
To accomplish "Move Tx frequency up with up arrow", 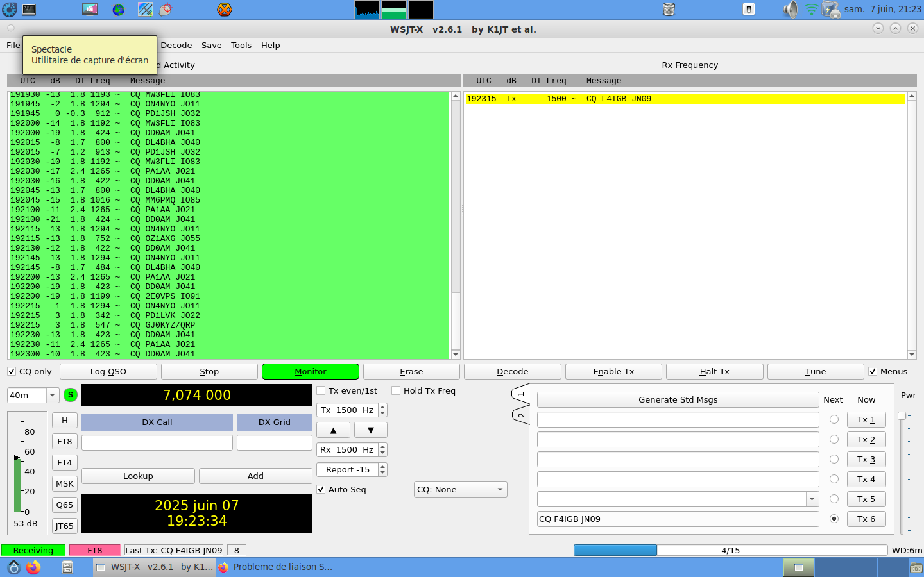I will click(333, 430).
